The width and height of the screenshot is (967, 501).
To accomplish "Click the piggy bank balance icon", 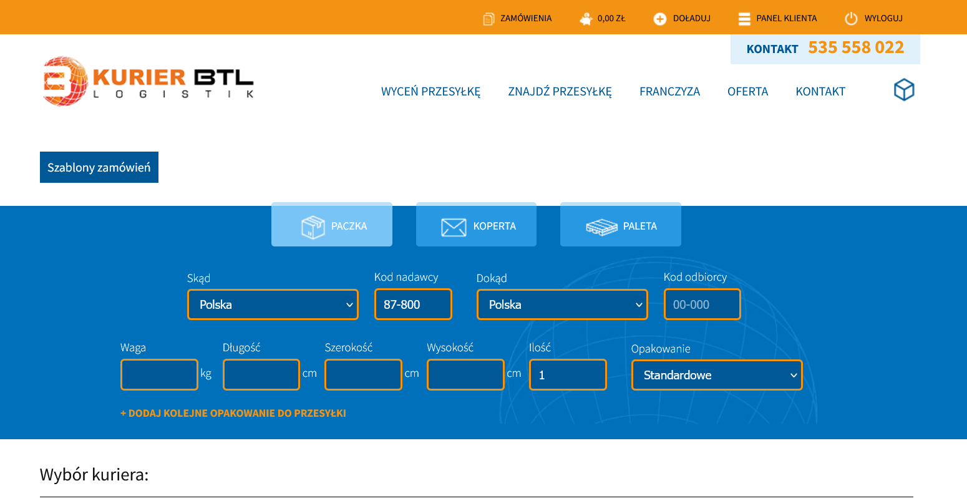I will point(586,19).
